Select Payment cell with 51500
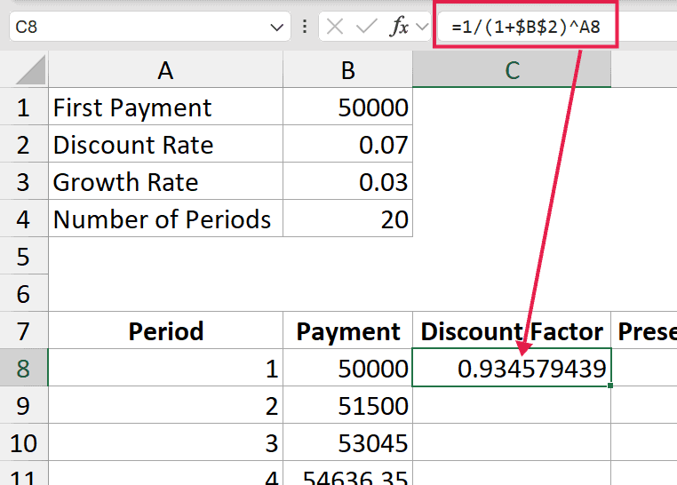Screen dimensions: 677x485 coord(348,405)
